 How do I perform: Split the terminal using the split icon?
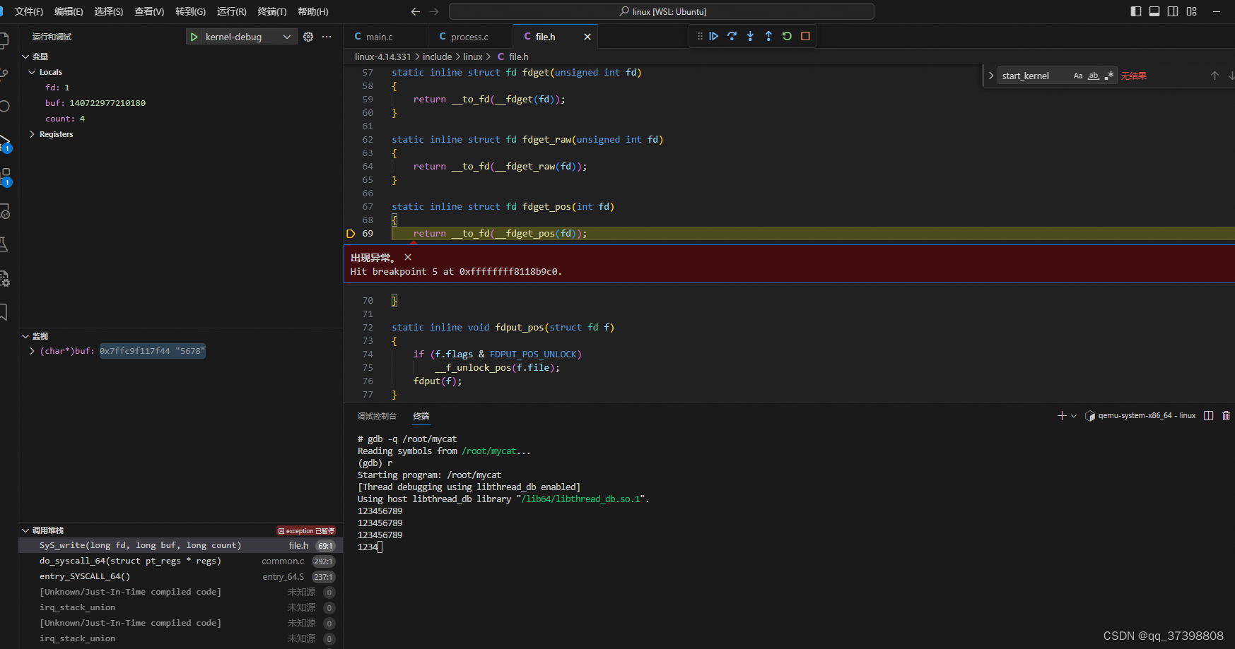point(1209,415)
